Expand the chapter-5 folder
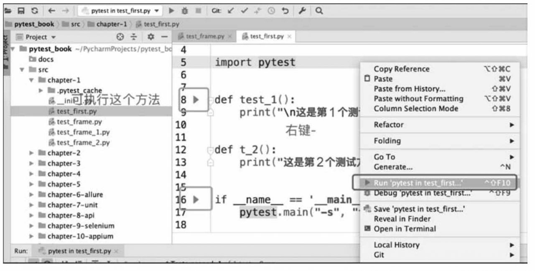Image resolution: width=535 pixels, height=271 pixels. [x=31, y=184]
